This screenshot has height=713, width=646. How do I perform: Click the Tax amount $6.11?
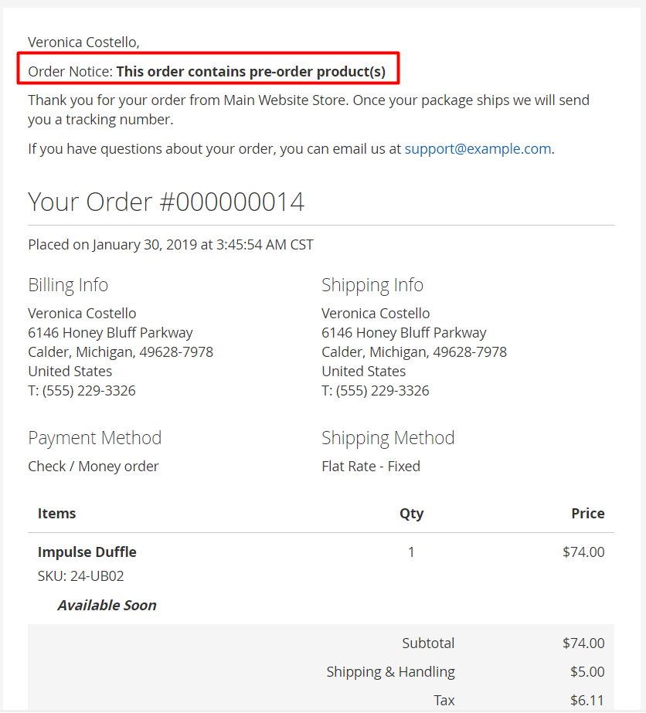pos(587,700)
